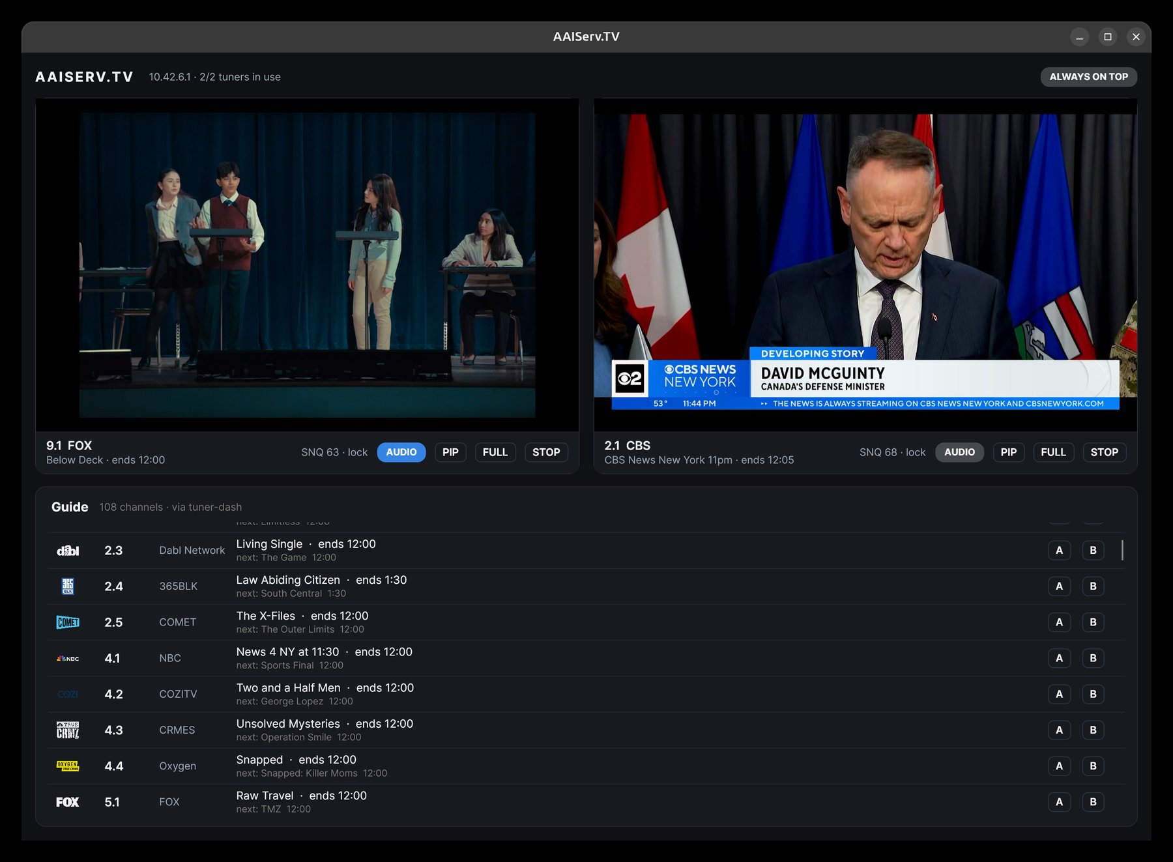Tune COMET The X-Files on tuner A
The width and height of the screenshot is (1173, 862).
point(1059,622)
